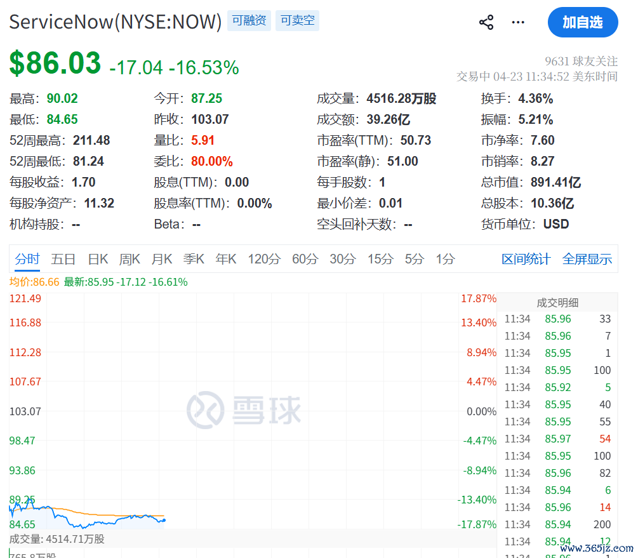
Task: Click the 量比 value 5.91
Action: pos(203,140)
